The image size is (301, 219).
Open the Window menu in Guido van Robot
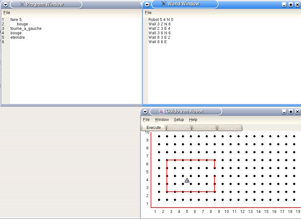click(162, 120)
